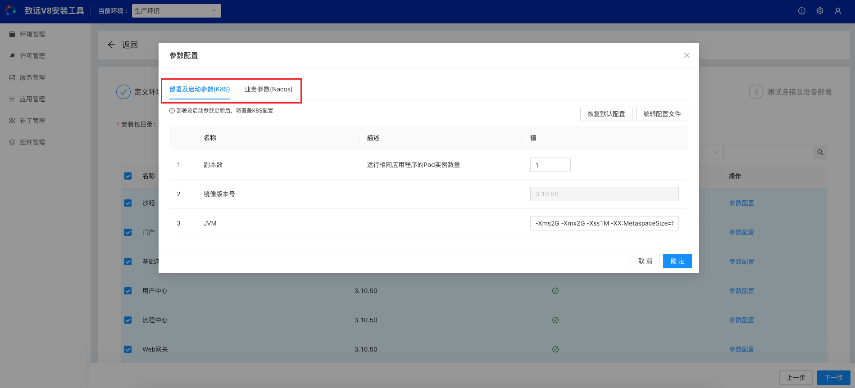Image resolution: width=855 pixels, height=388 pixels.
Task: Open 许可管理 in the sidebar
Action: pyautogui.click(x=32, y=56)
